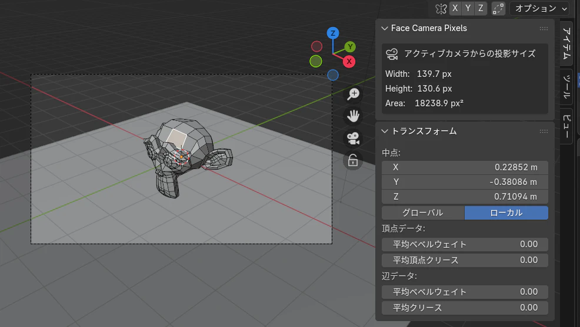Click edge 平均ベベルウェイト field

[465, 292]
